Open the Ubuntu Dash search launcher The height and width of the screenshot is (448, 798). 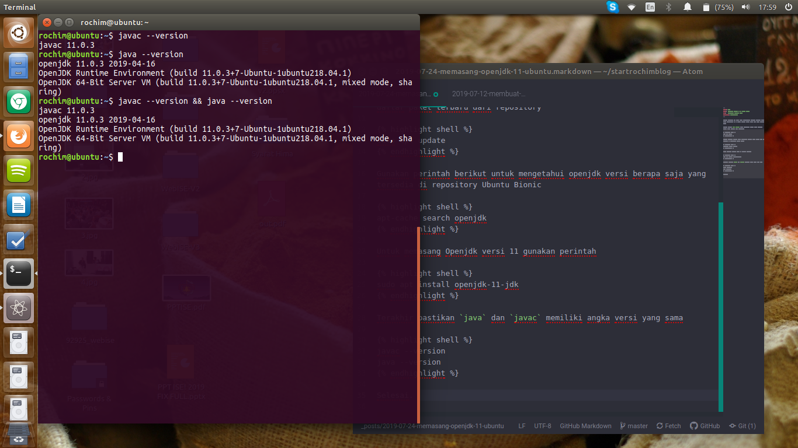point(19,33)
